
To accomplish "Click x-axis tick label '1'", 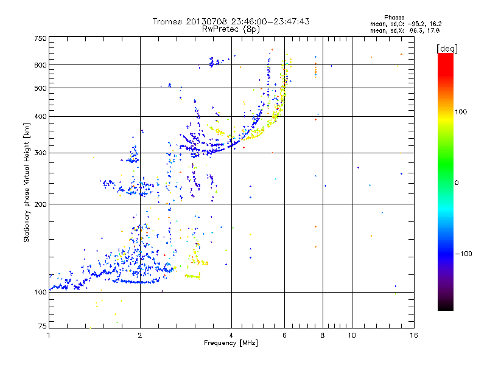I will (x=49, y=335).
